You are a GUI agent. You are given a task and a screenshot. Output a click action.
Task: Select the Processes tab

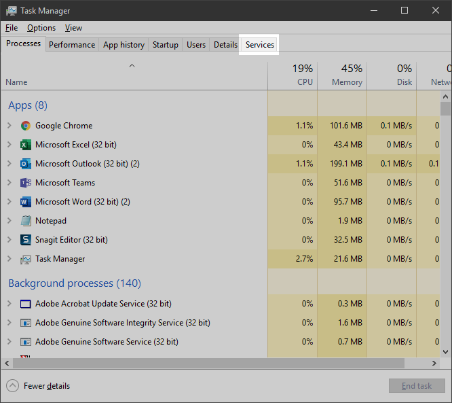[23, 43]
